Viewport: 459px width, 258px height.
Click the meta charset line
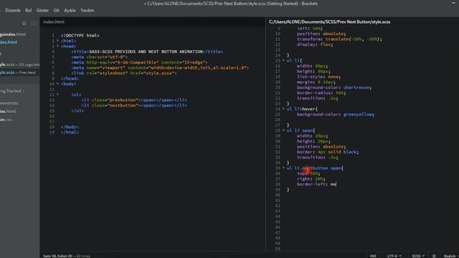click(99, 57)
